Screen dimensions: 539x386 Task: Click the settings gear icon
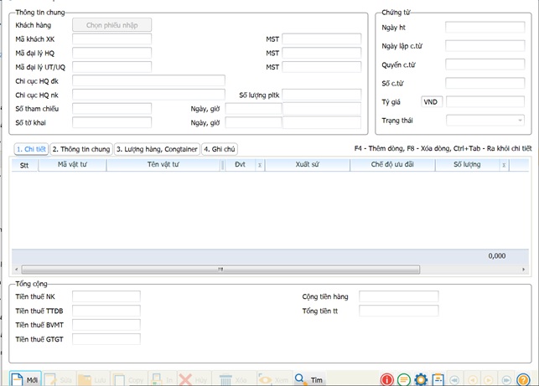point(421,379)
